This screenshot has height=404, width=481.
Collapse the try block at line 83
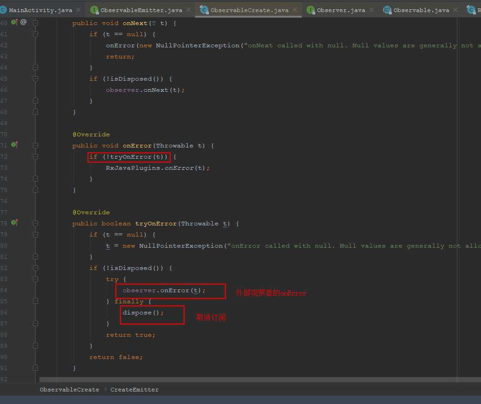click(x=36, y=279)
